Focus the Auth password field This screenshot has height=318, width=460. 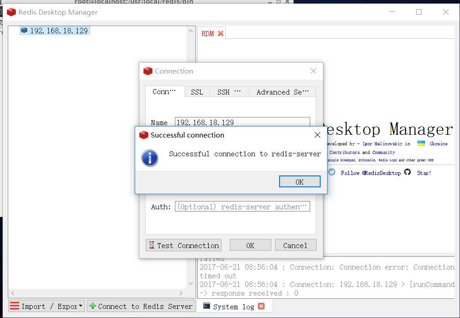tap(242, 207)
